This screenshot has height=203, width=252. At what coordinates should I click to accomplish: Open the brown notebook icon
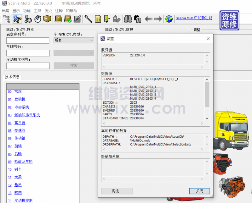coord(58,19)
